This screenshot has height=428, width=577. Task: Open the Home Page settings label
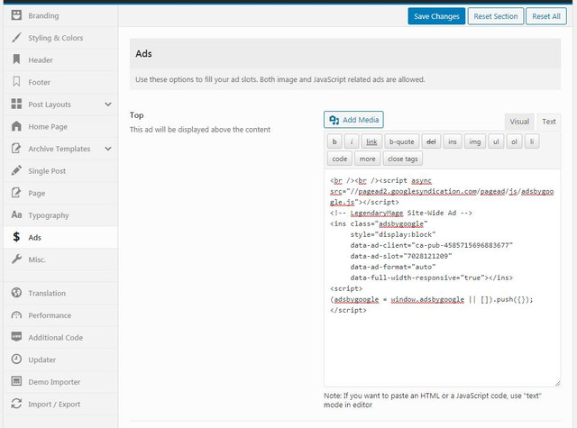point(48,126)
